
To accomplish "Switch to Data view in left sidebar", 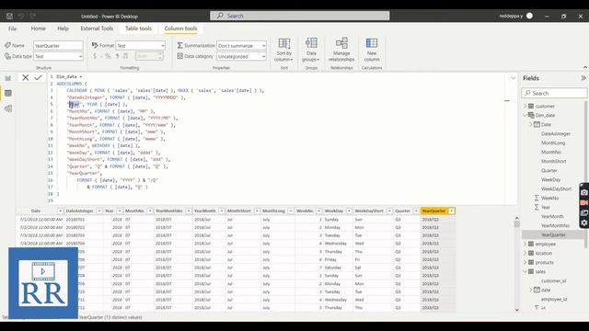I will click(x=8, y=93).
